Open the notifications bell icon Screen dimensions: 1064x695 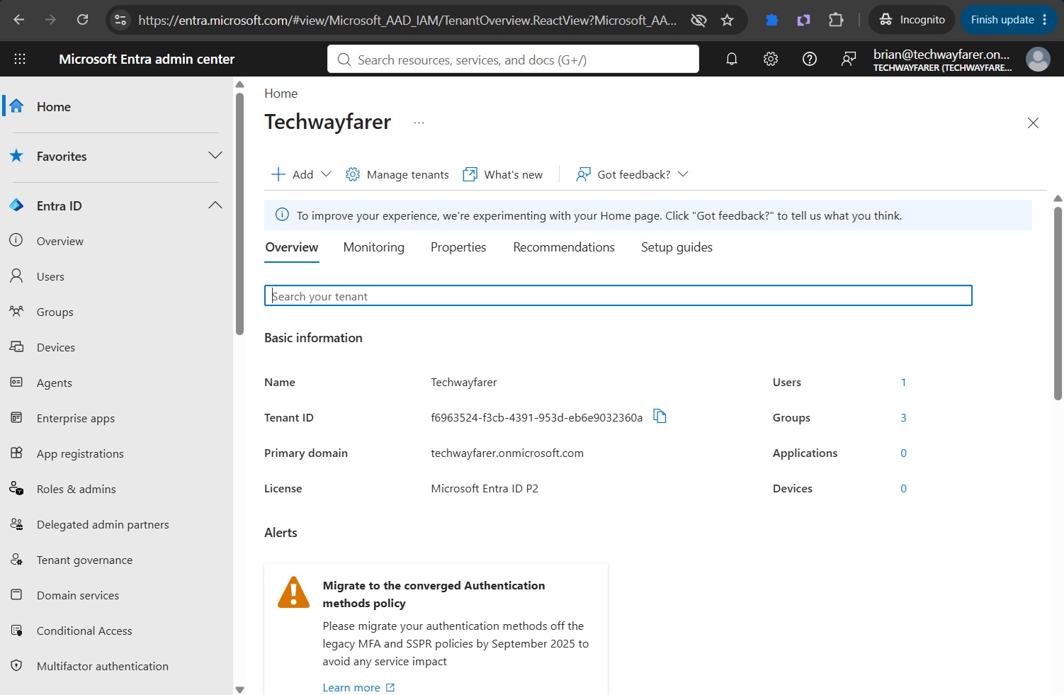pos(732,60)
